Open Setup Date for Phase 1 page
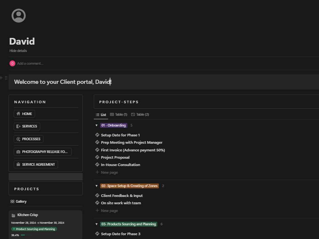319x239 pixels. [121, 135]
